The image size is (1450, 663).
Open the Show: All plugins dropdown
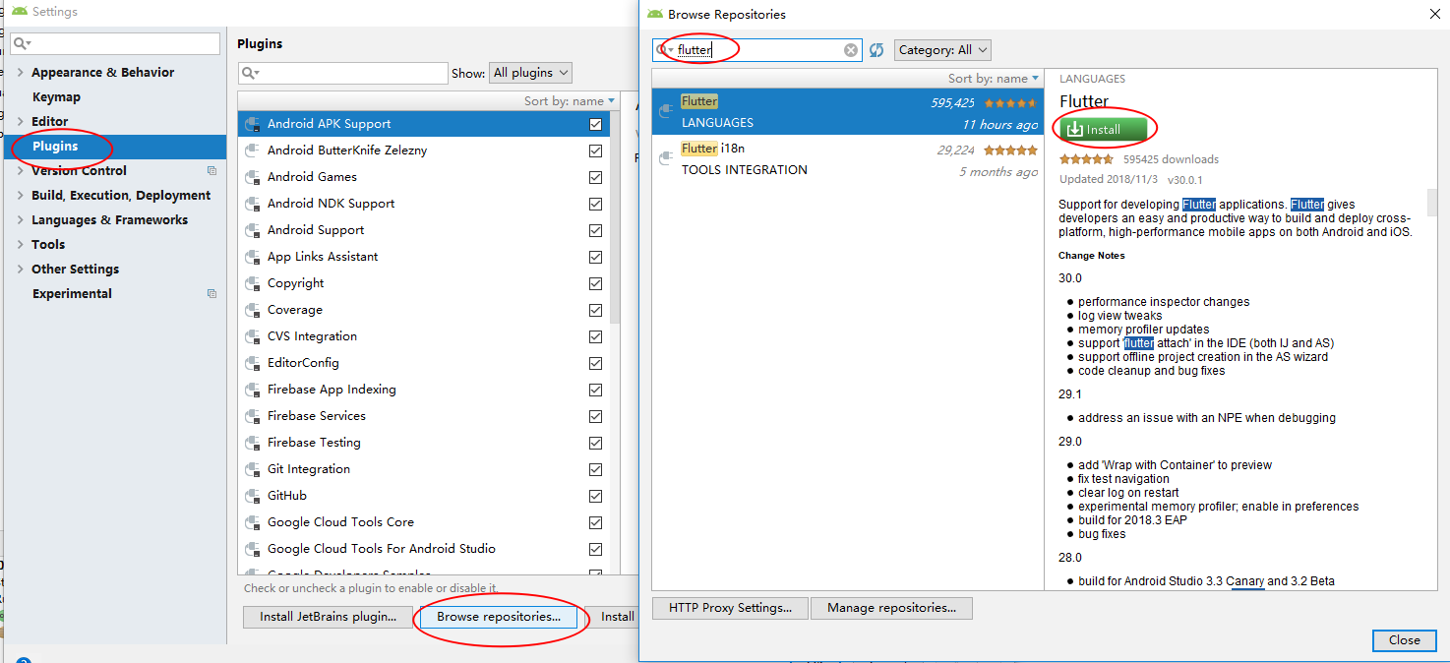click(x=530, y=73)
